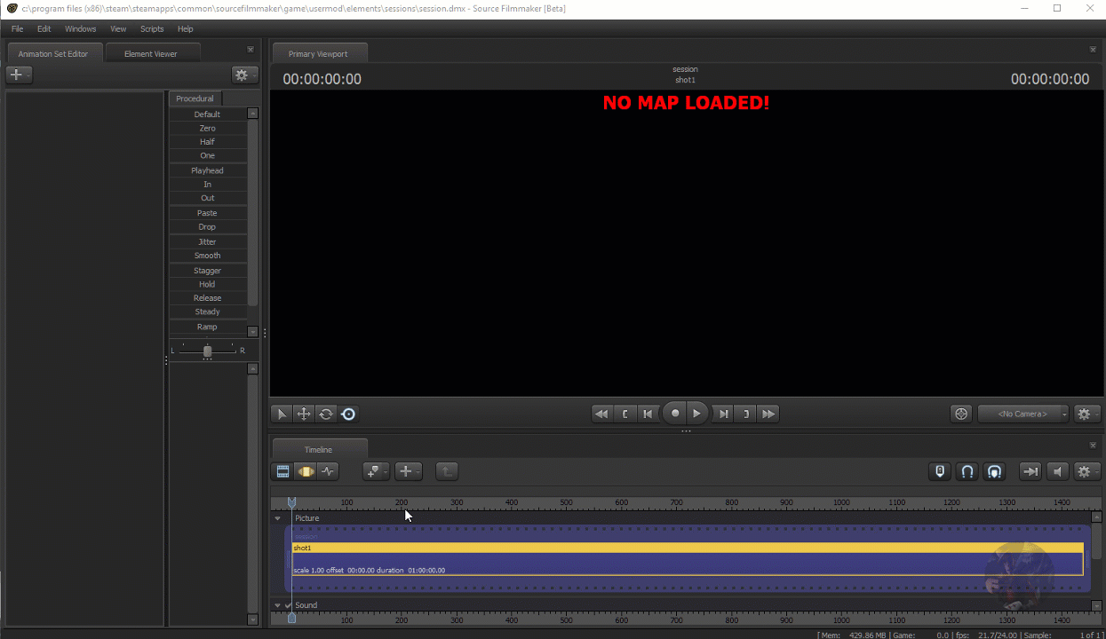Select the screen-space manipulator circle tool
Screen dimensions: 1106x639
(x=348, y=414)
